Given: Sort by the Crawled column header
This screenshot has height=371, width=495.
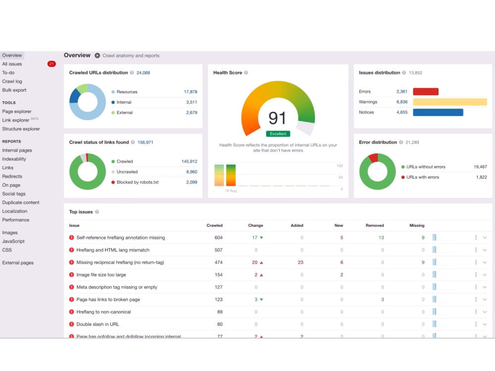Looking at the screenshot, I should tap(214, 226).
